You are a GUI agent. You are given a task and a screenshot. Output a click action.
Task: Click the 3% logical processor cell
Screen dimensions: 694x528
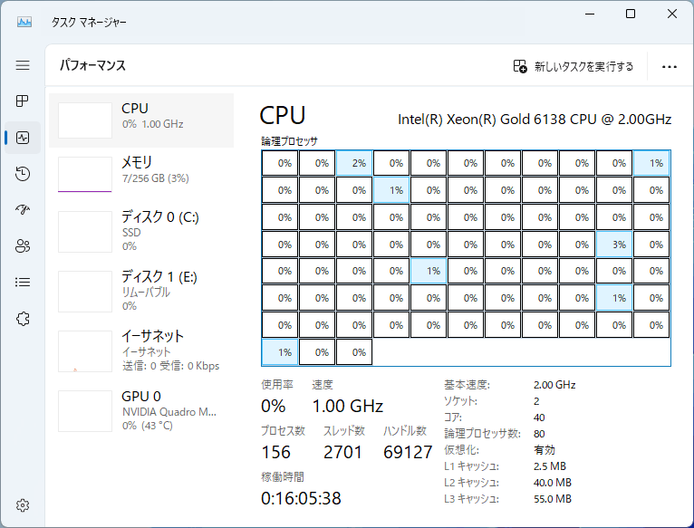614,245
